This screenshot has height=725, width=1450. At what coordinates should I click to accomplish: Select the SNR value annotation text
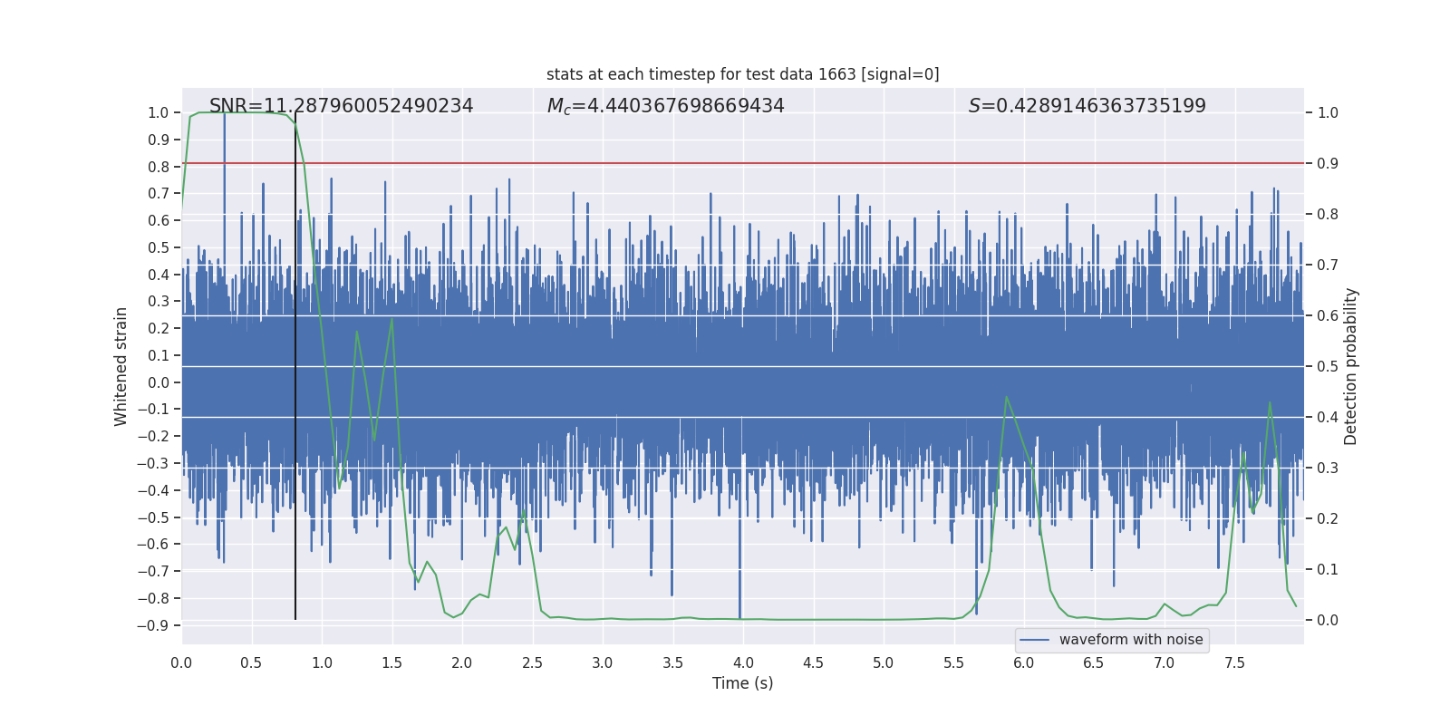click(341, 106)
